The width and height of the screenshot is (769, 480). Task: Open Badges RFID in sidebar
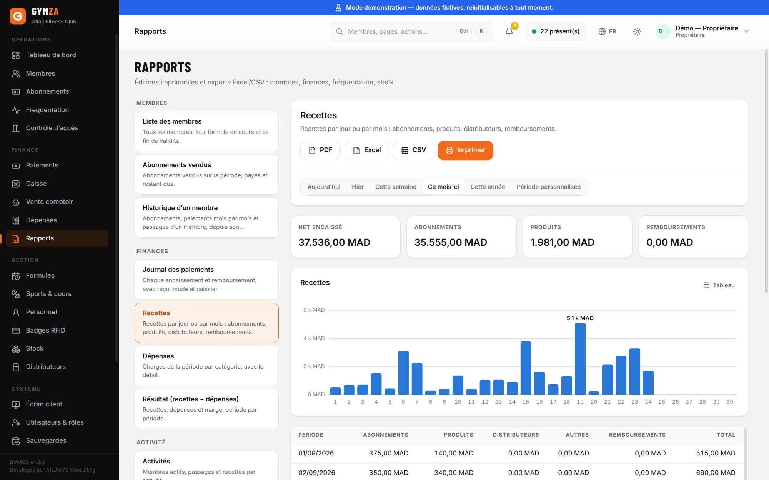[57, 330]
